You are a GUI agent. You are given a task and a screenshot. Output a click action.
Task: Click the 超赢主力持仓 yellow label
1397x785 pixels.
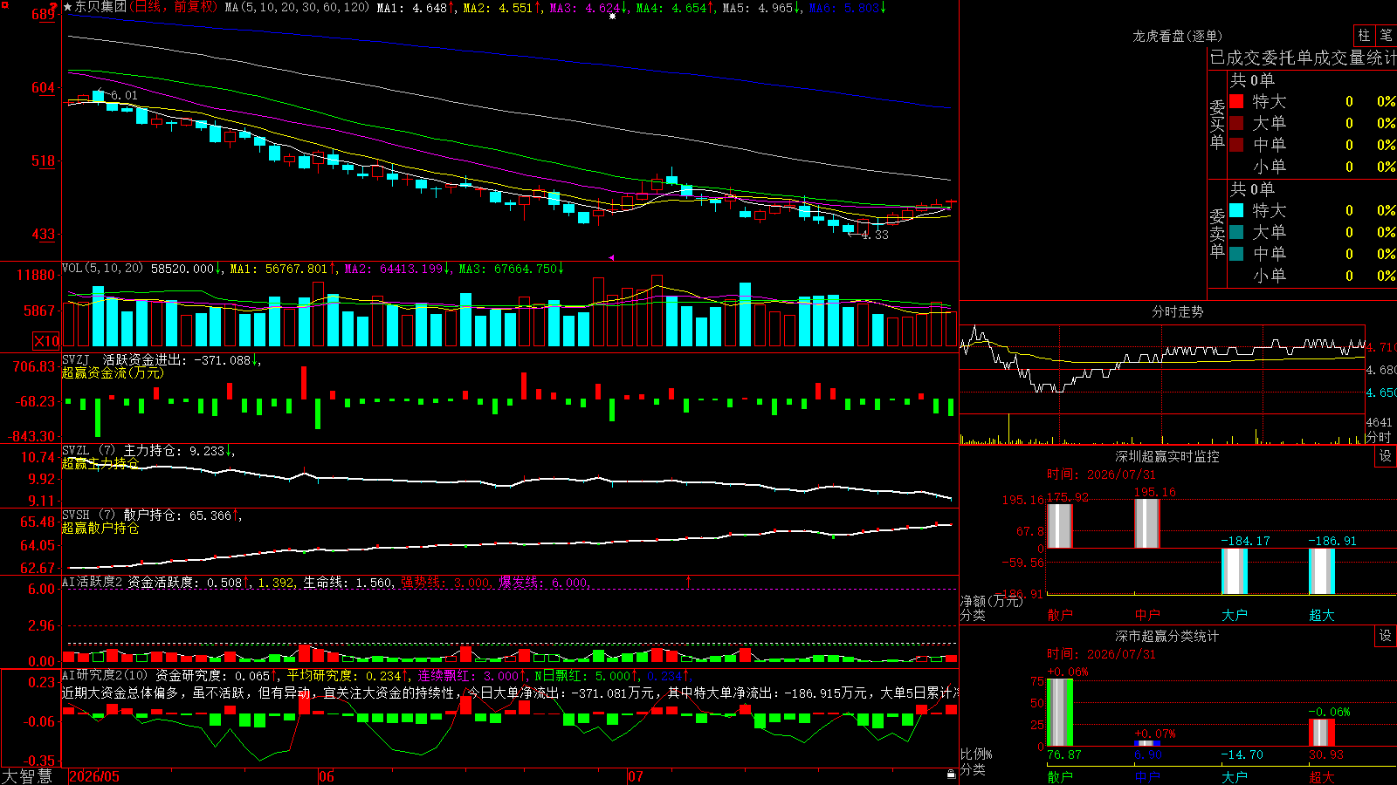pos(100,463)
